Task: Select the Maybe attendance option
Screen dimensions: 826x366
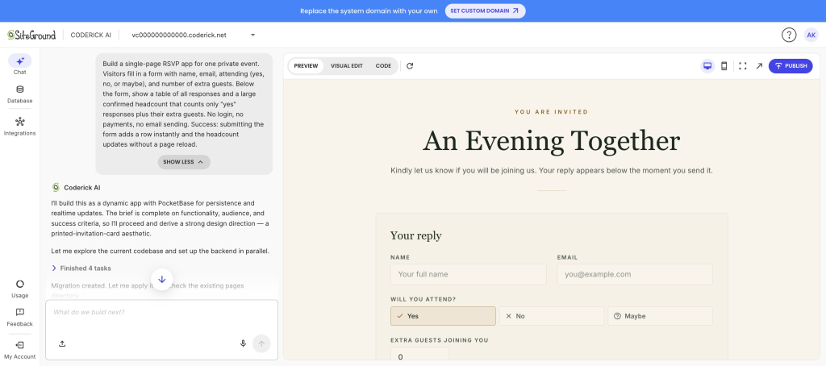Action: pyautogui.click(x=660, y=316)
